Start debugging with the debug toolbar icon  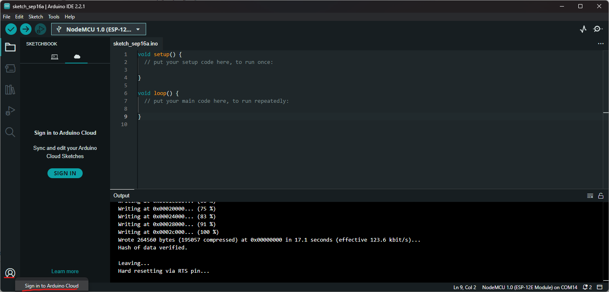pyautogui.click(x=41, y=29)
